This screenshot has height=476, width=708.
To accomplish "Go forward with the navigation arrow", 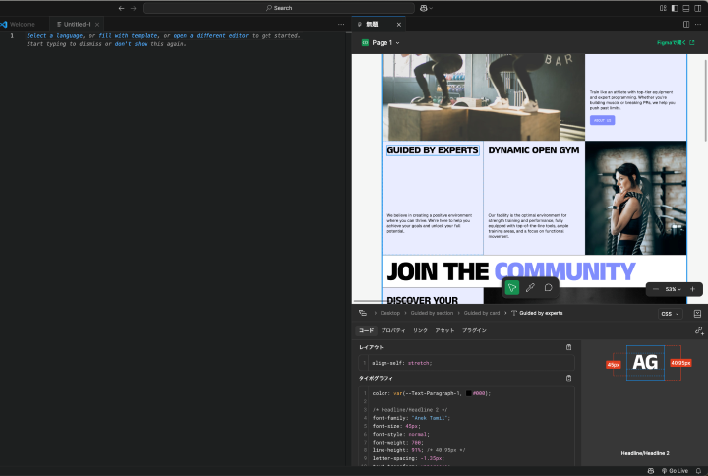I will 133,8.
